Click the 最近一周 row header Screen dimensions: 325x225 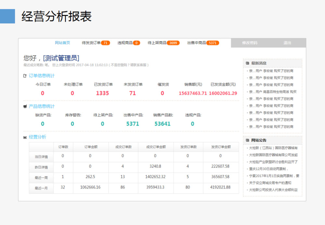point(41,178)
